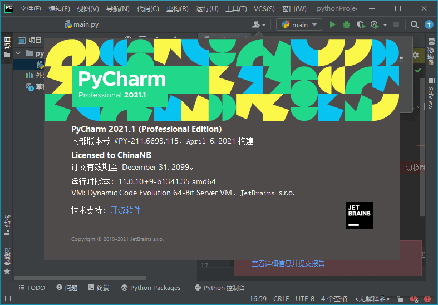Run the main configuration with the green play icon
Screen dimensions: 438x305
pos(332,25)
